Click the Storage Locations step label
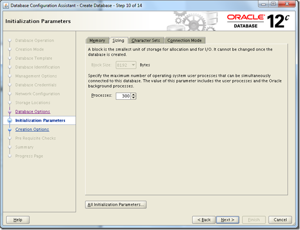Image resolution: width=300 pixels, height=230 pixels. tap(33, 103)
